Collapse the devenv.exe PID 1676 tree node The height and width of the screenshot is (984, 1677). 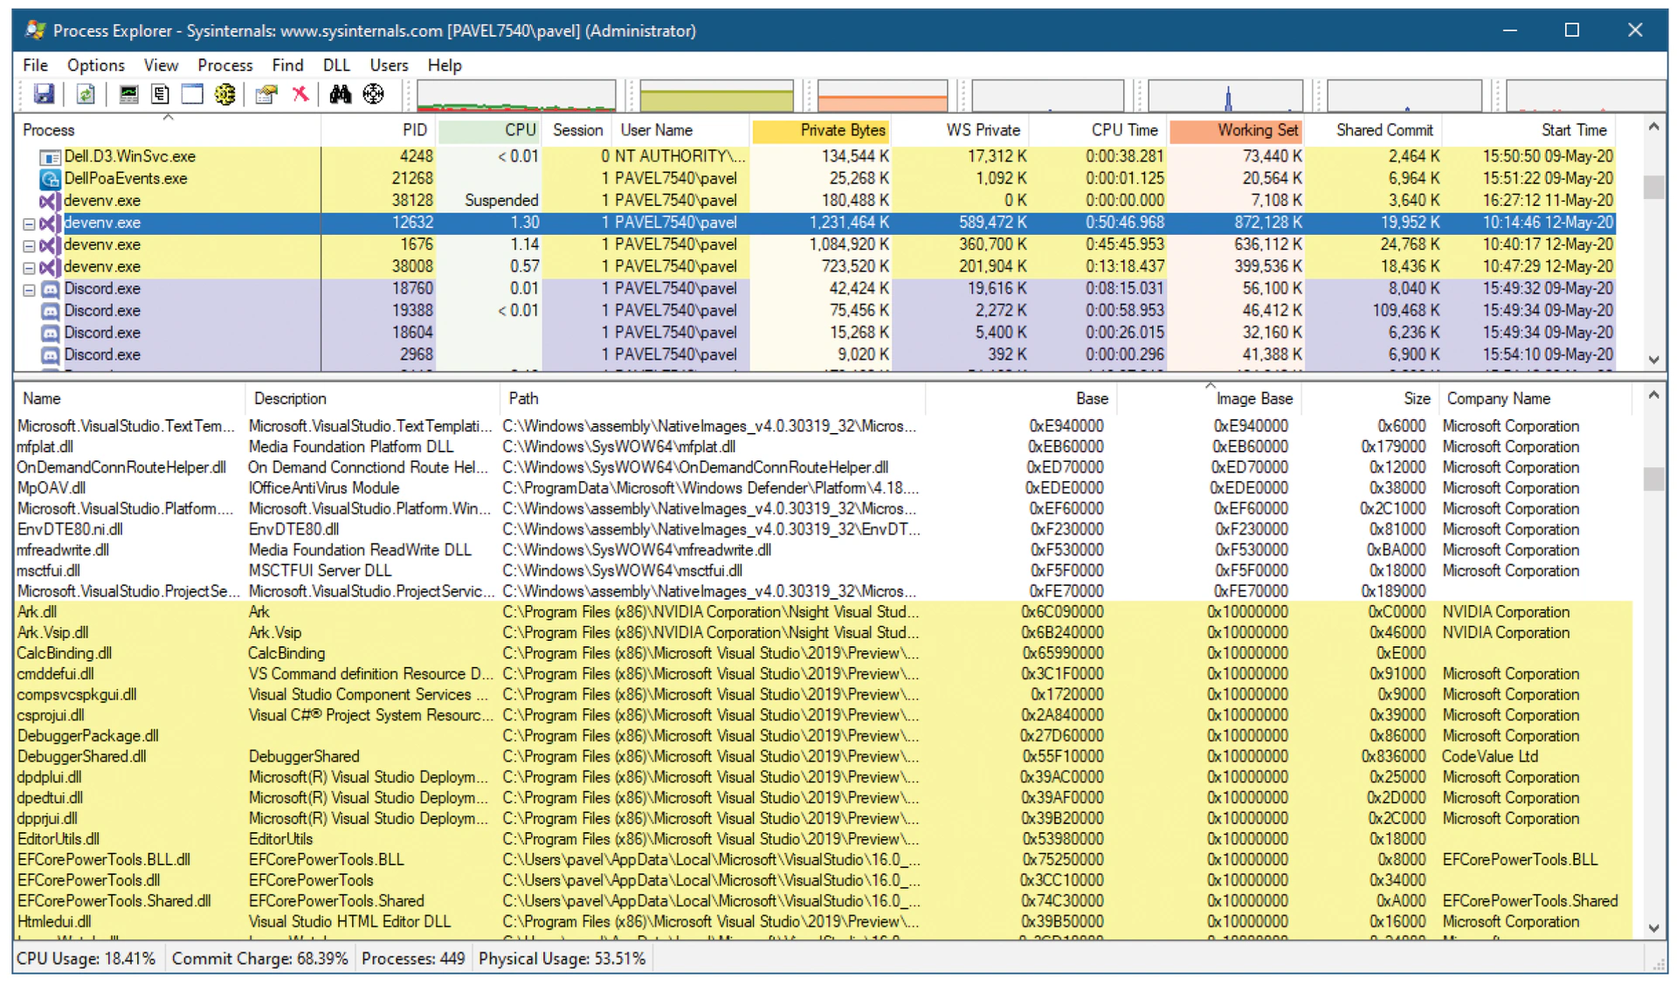click(29, 245)
